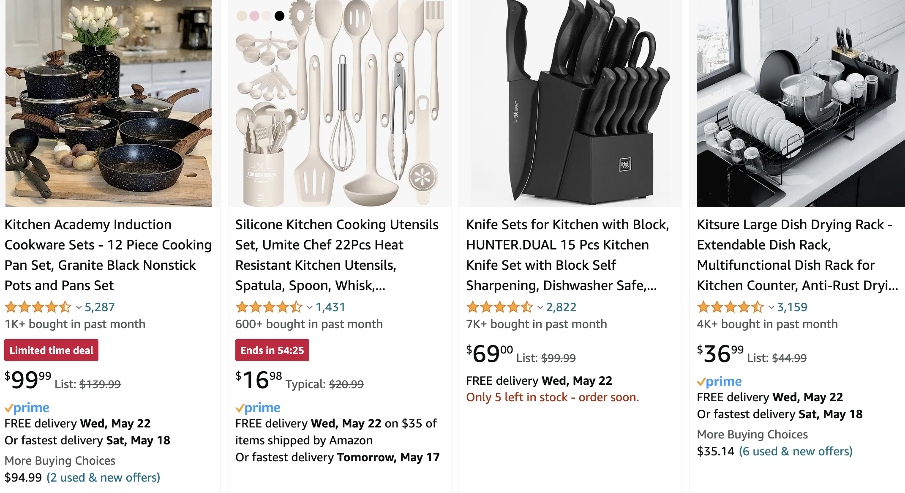Open the rating popover arrow beside 3,159

tap(771, 307)
